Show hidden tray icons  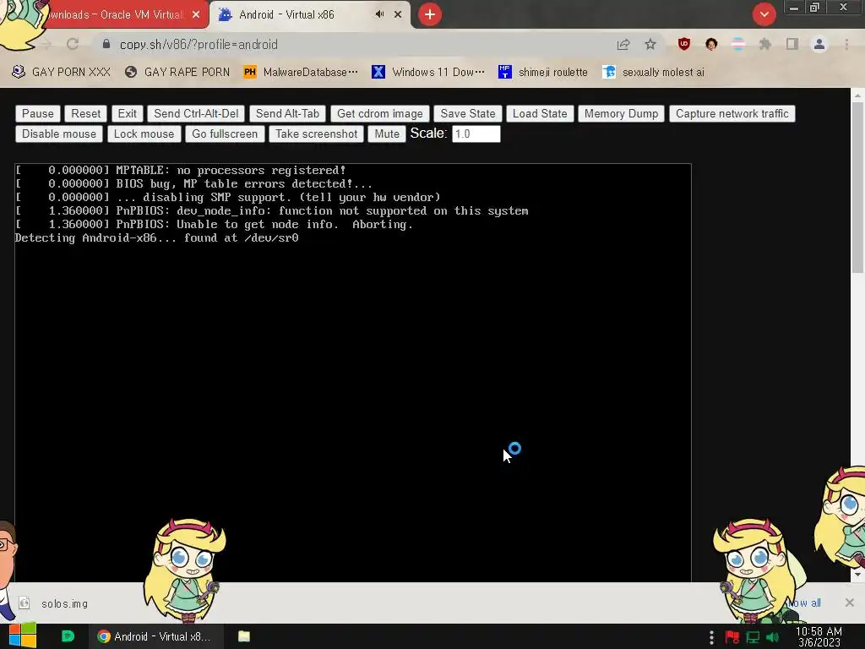pos(711,637)
